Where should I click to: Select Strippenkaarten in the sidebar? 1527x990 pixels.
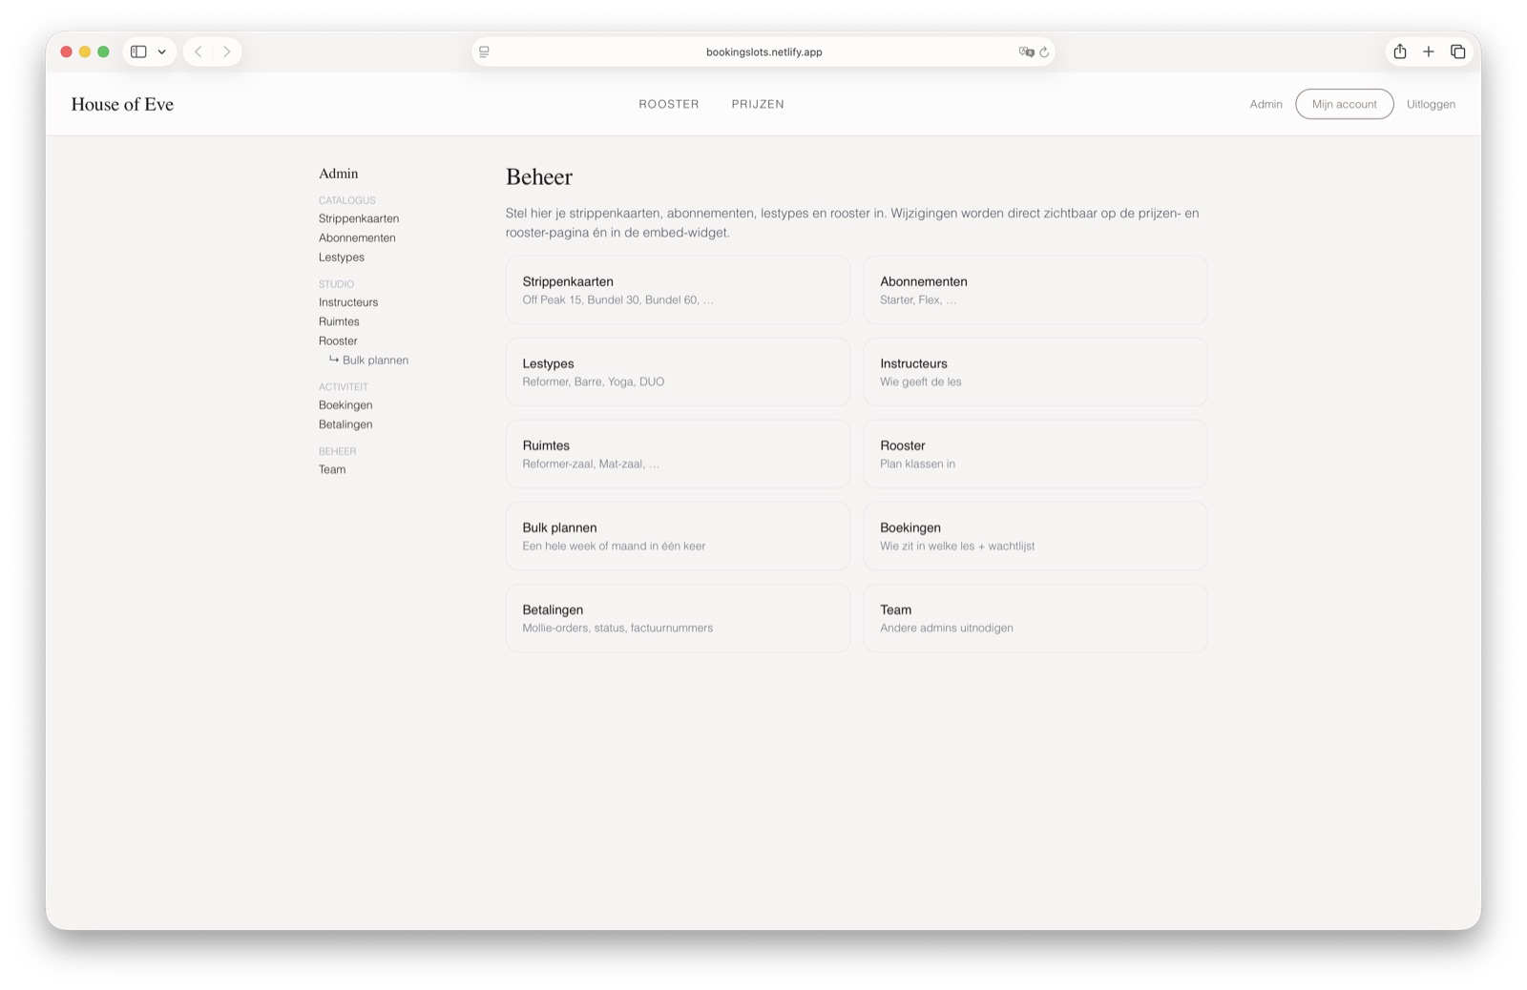click(x=359, y=218)
